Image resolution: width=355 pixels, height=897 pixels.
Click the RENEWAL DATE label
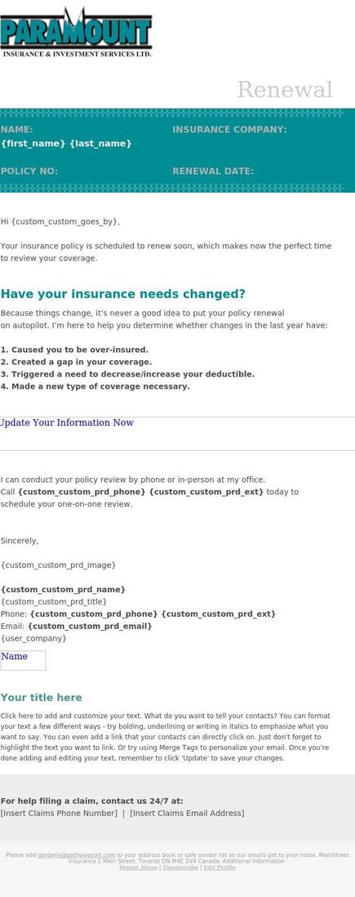(213, 171)
